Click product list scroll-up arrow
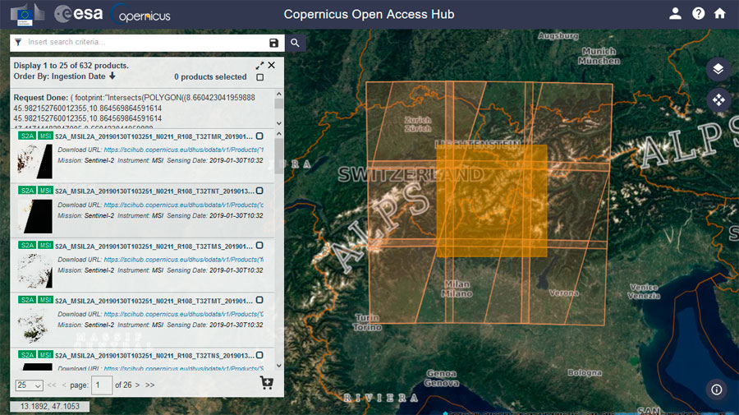 coord(279,134)
